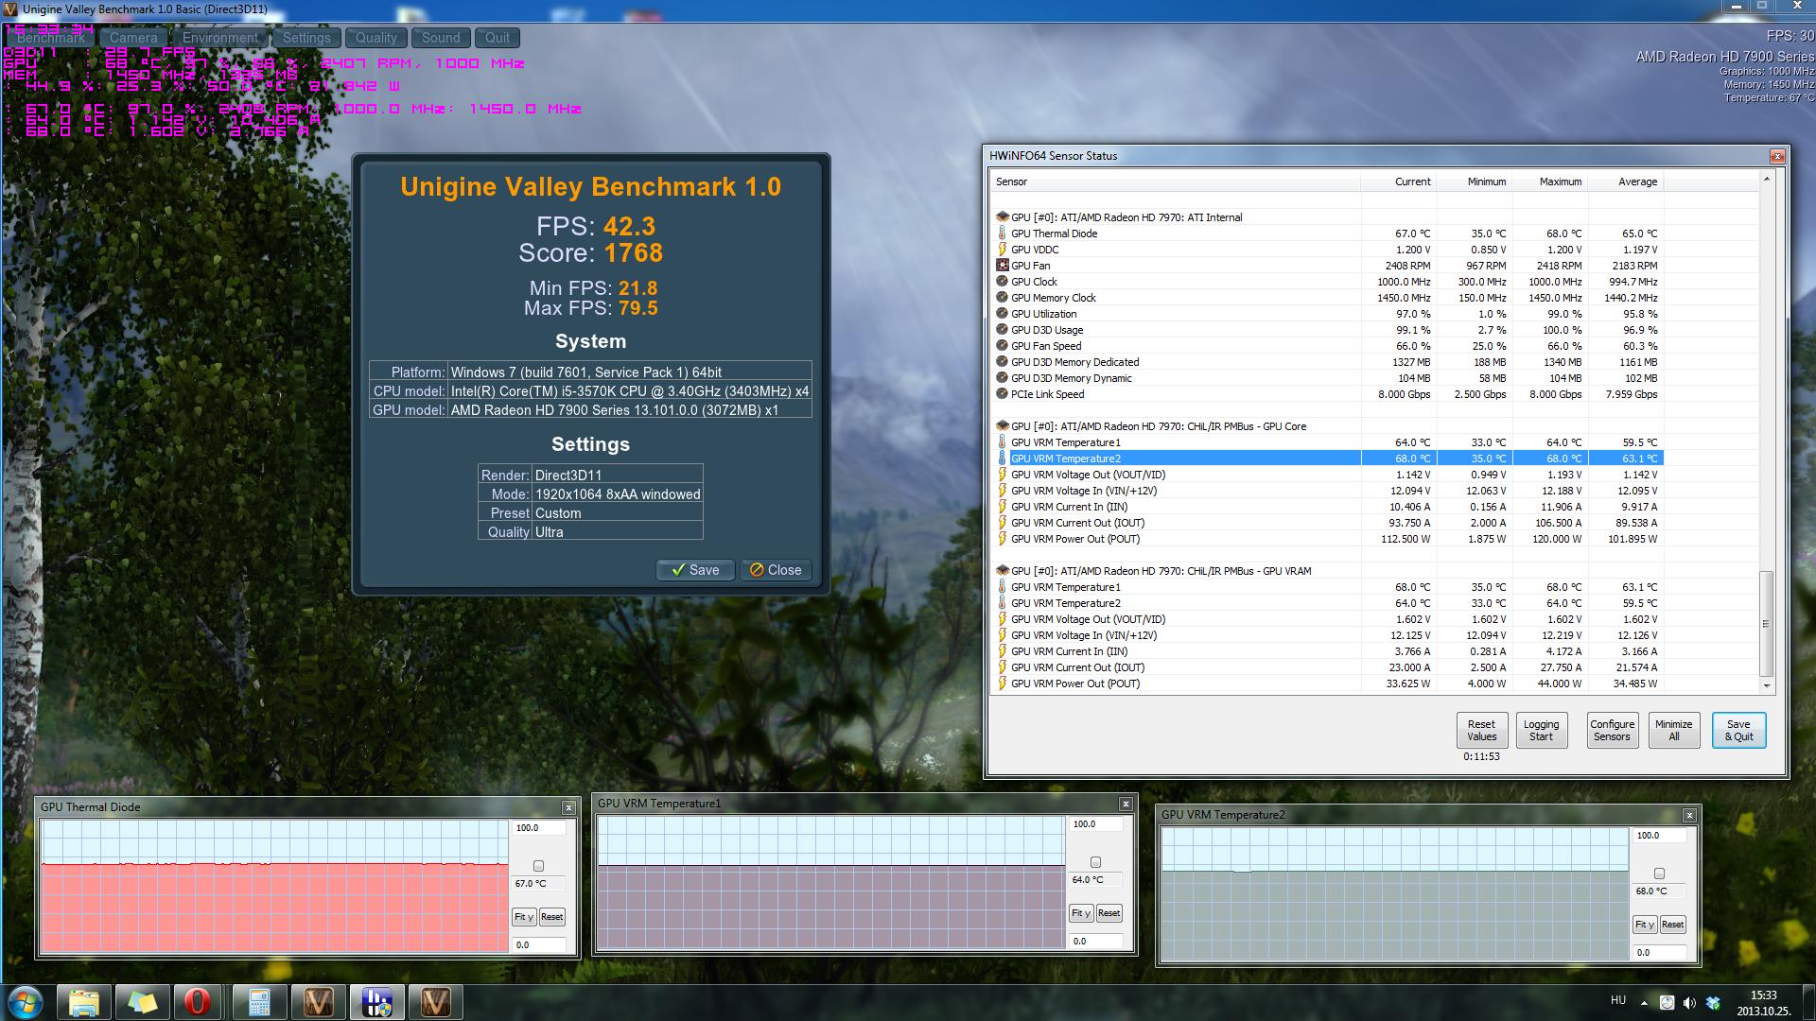The height and width of the screenshot is (1021, 1816).
Task: Click GPU VRAM VRM Current In icon
Action: 1002,651
